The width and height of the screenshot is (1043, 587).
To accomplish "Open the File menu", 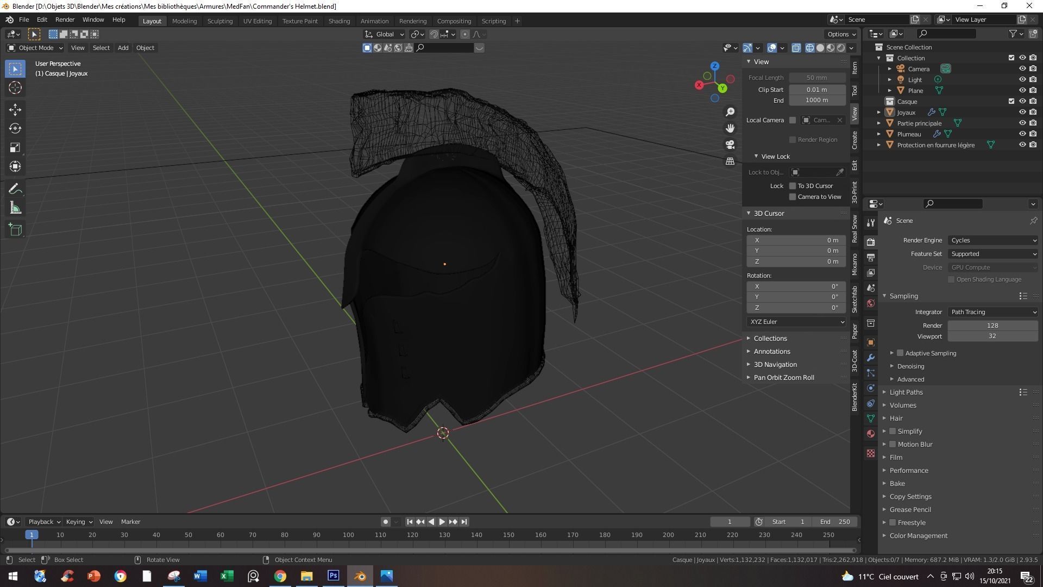I will click(x=24, y=20).
